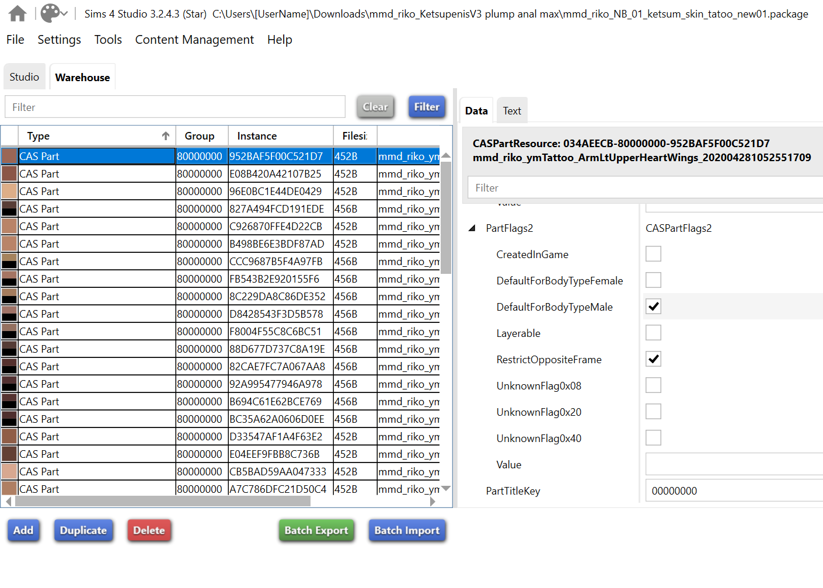Image resolution: width=823 pixels, height=588 pixels.
Task: Click the Warehouse filter input field
Action: pos(175,107)
